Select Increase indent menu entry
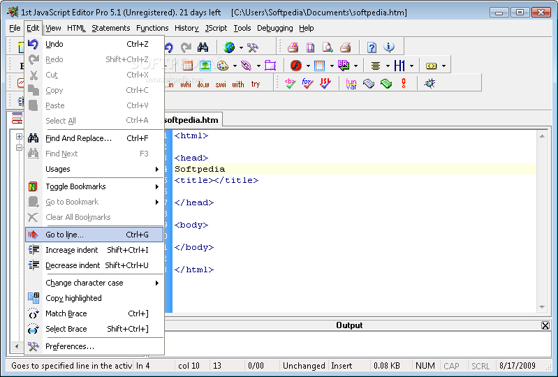The image size is (558, 377). click(94, 250)
